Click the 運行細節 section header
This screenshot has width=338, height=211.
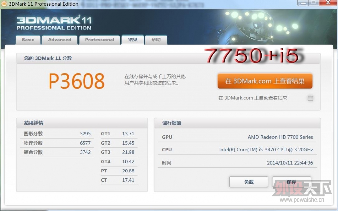point(172,123)
